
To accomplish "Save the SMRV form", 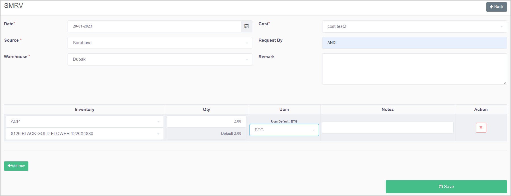I will [x=446, y=187].
